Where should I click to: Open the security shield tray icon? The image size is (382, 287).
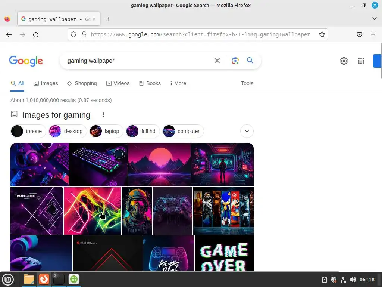334,280
